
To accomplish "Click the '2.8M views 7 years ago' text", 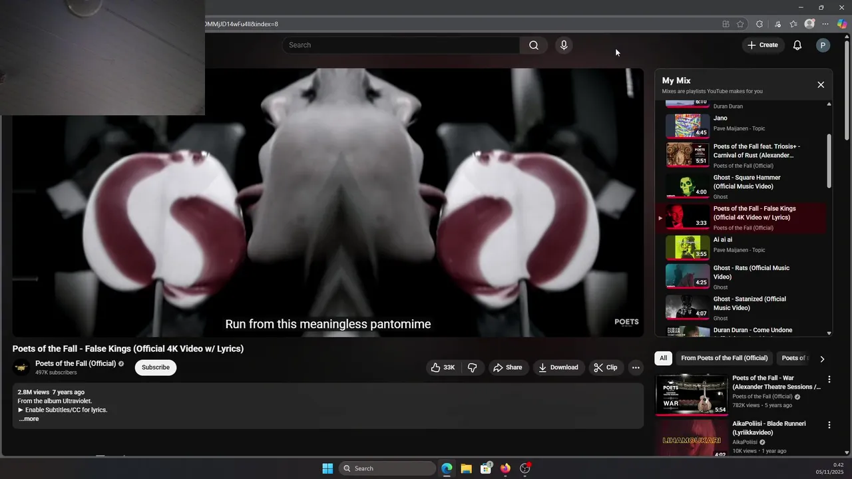I will coord(51,393).
